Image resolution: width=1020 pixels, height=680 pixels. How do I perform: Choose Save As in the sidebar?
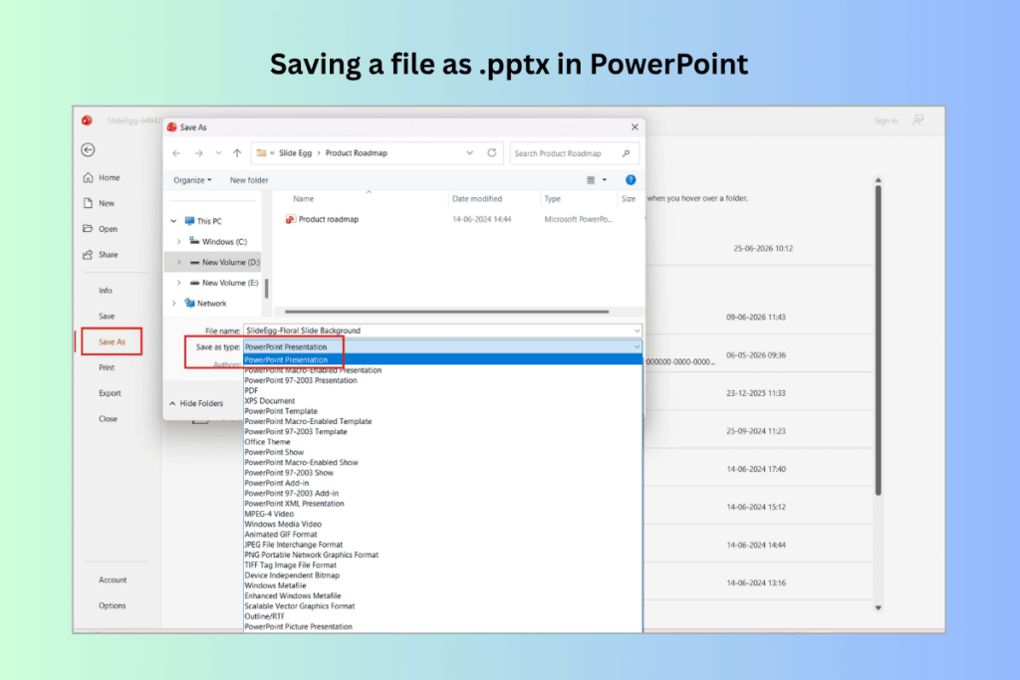point(112,341)
